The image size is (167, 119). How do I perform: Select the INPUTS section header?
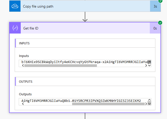coord(85,43)
